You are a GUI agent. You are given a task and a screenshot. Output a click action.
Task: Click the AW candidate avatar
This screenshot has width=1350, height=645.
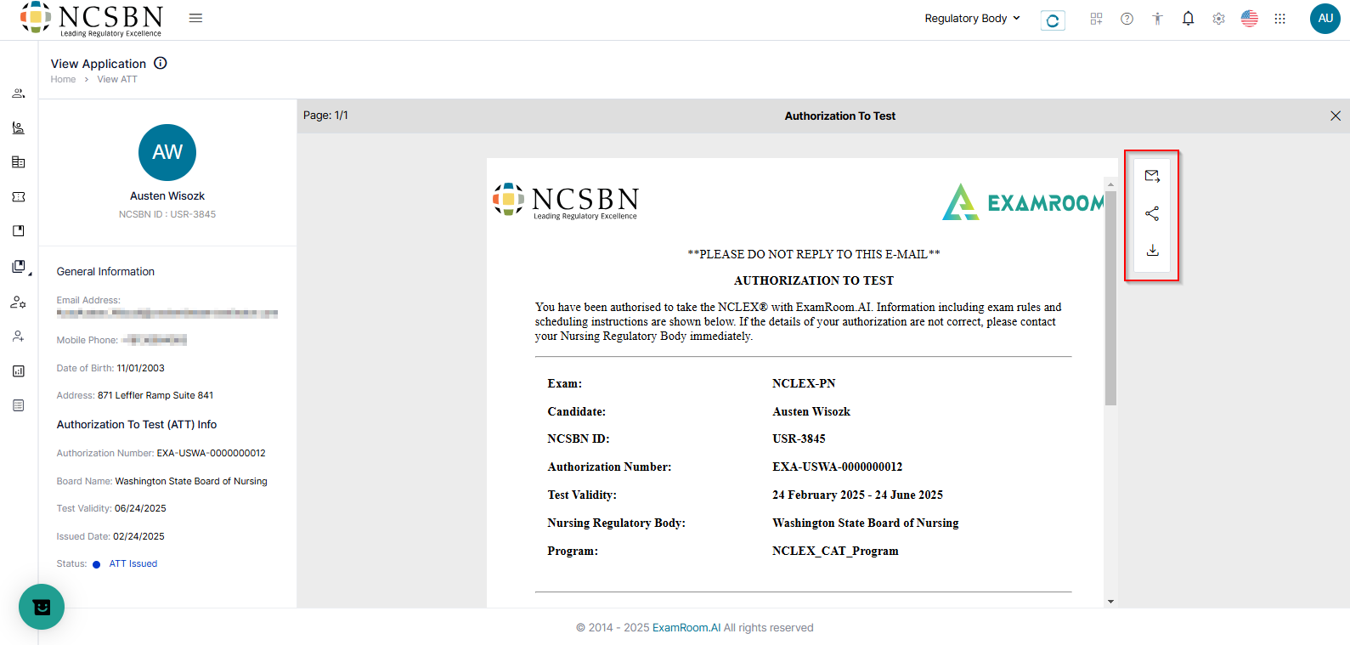click(167, 152)
